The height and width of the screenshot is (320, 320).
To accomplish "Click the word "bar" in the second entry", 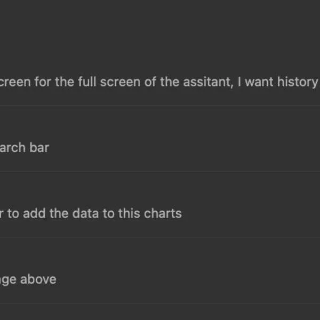I will [39, 148].
